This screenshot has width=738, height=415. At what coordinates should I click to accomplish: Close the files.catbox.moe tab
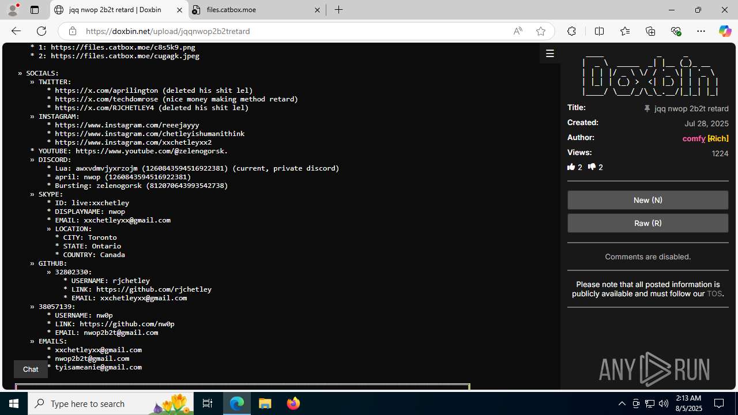tap(317, 10)
